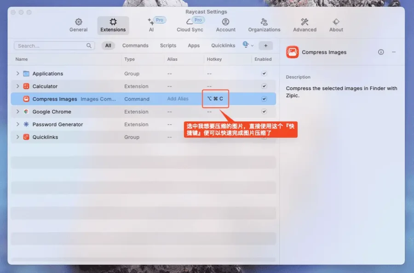Disable the Applications group checkbox
Screen dimensions: 414x273
click(264, 74)
